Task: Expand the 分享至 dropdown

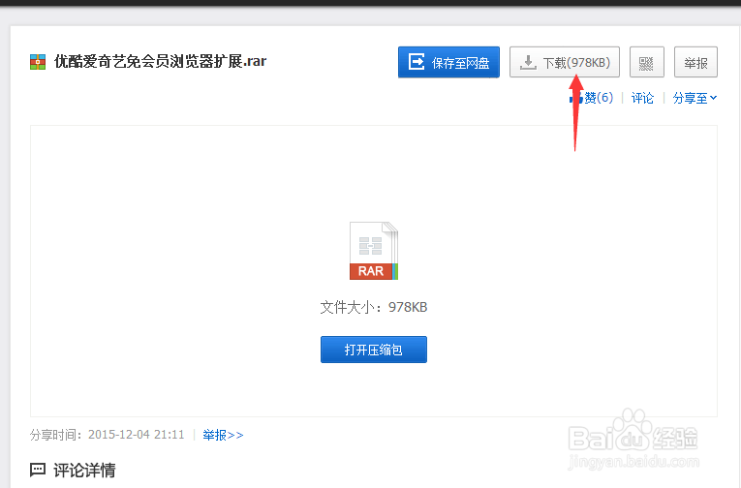Action: click(x=695, y=98)
